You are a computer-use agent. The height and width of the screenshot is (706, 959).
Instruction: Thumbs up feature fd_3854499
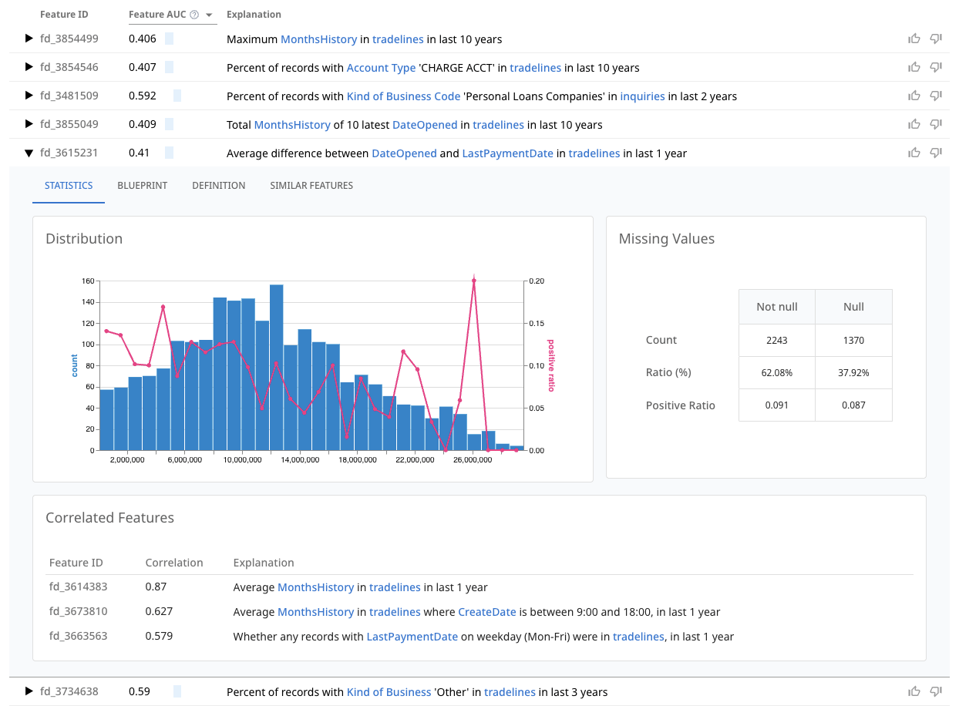pyautogui.click(x=914, y=39)
